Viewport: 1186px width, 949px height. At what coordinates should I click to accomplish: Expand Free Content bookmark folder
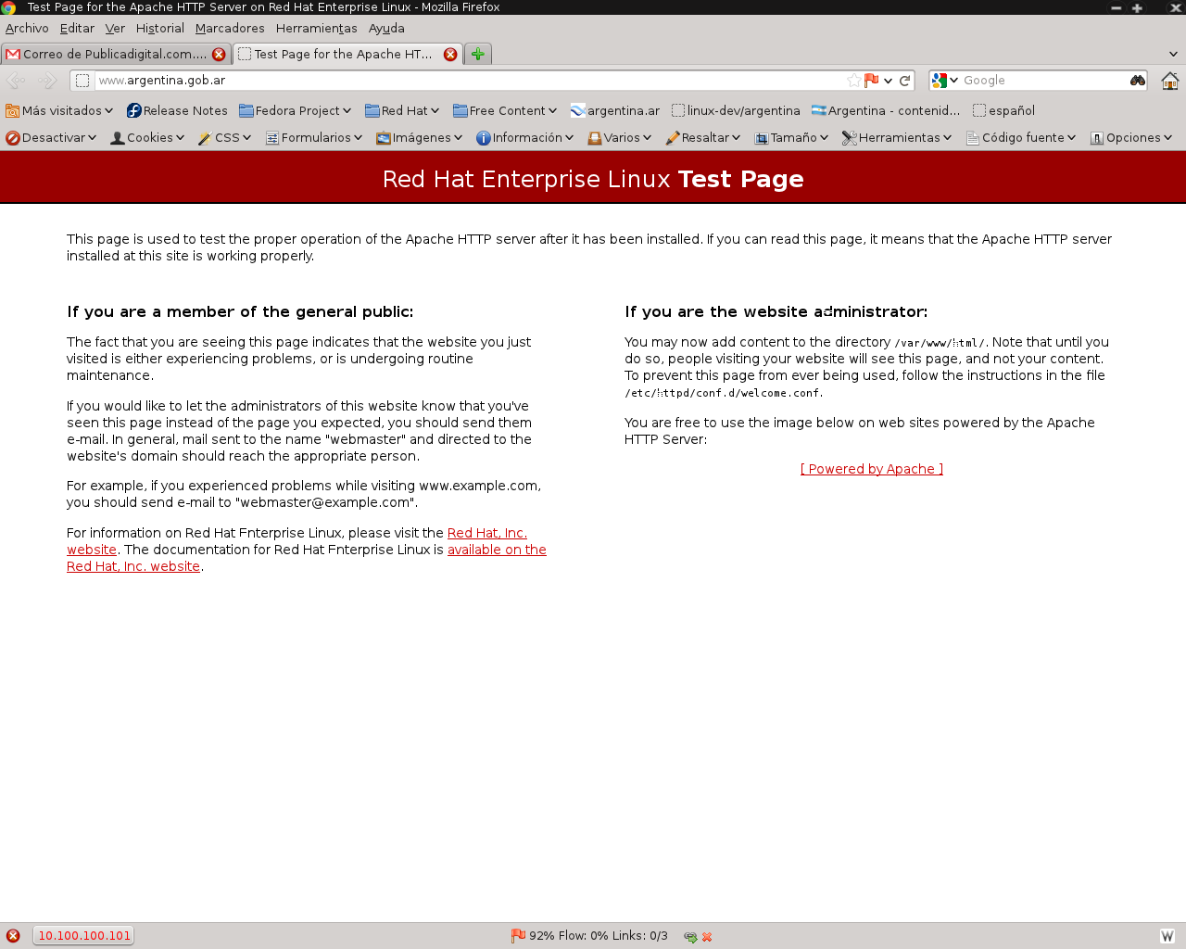(505, 110)
